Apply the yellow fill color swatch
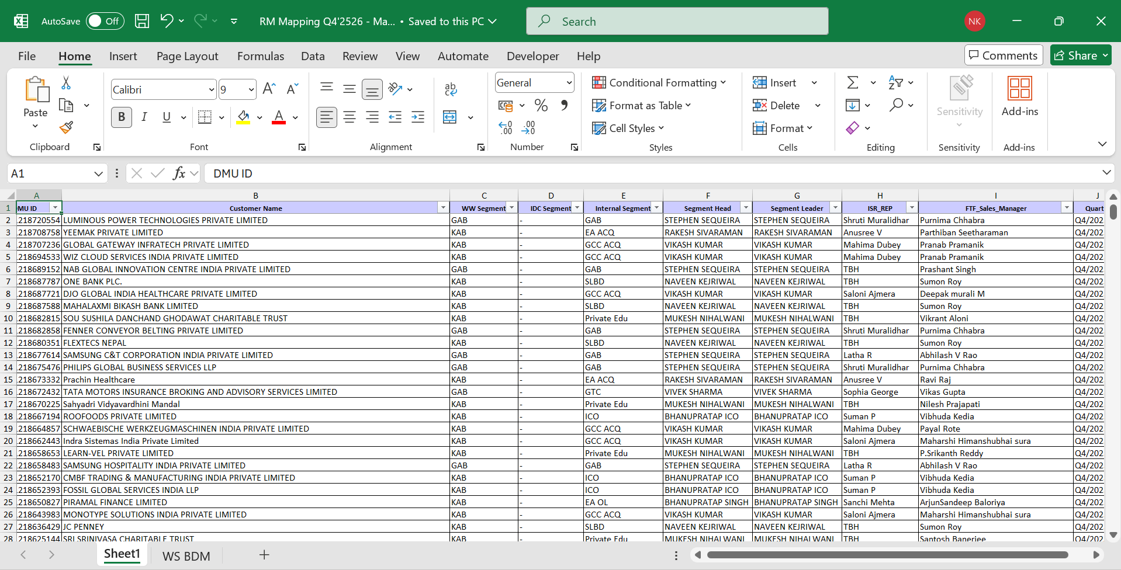This screenshot has width=1121, height=570. tap(243, 117)
